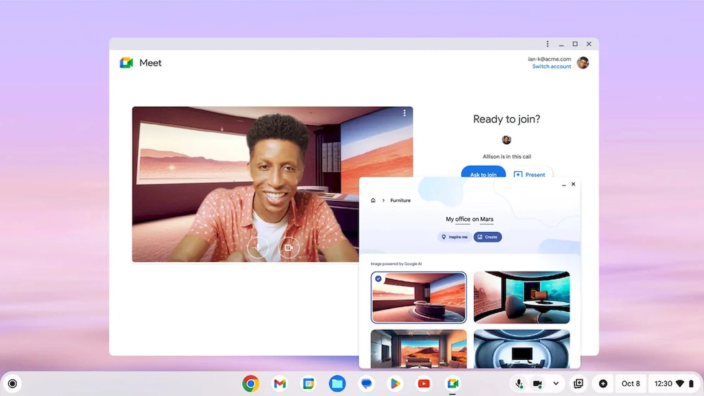Open the Oct 8 calendar date
Image resolution: width=704 pixels, height=396 pixels.
click(x=630, y=384)
